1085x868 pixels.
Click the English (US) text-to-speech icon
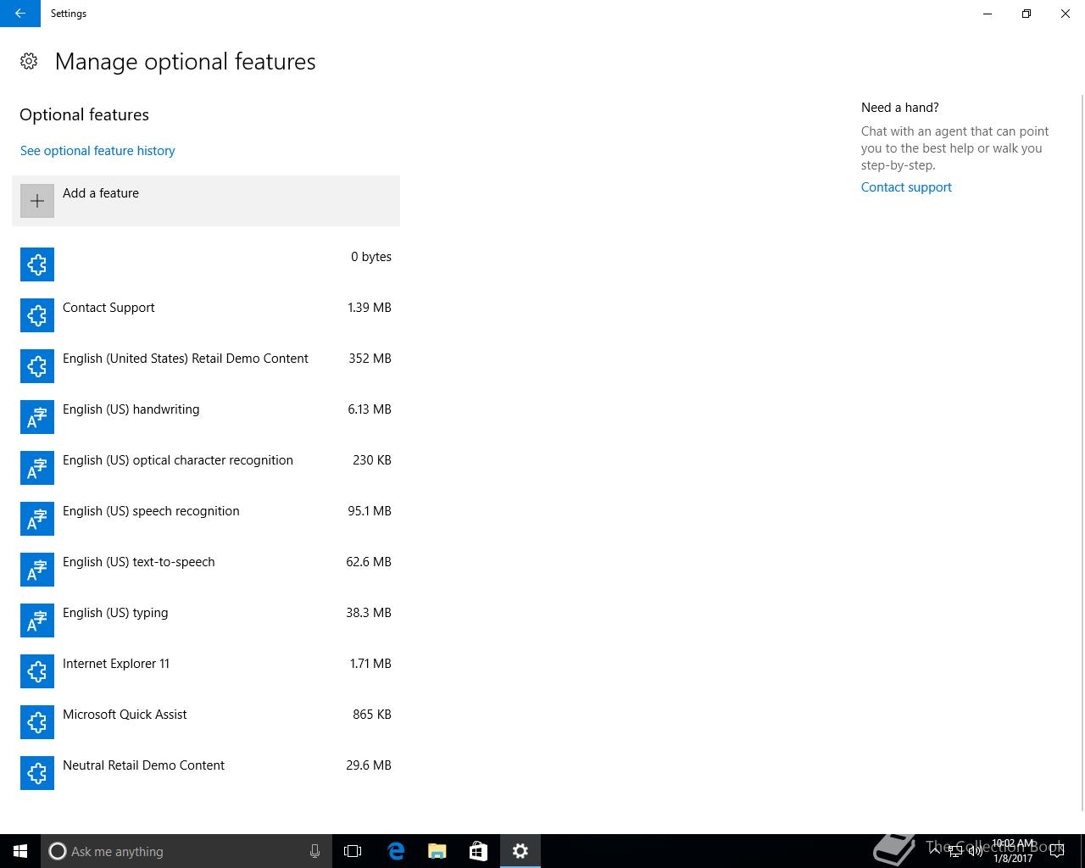click(x=37, y=570)
